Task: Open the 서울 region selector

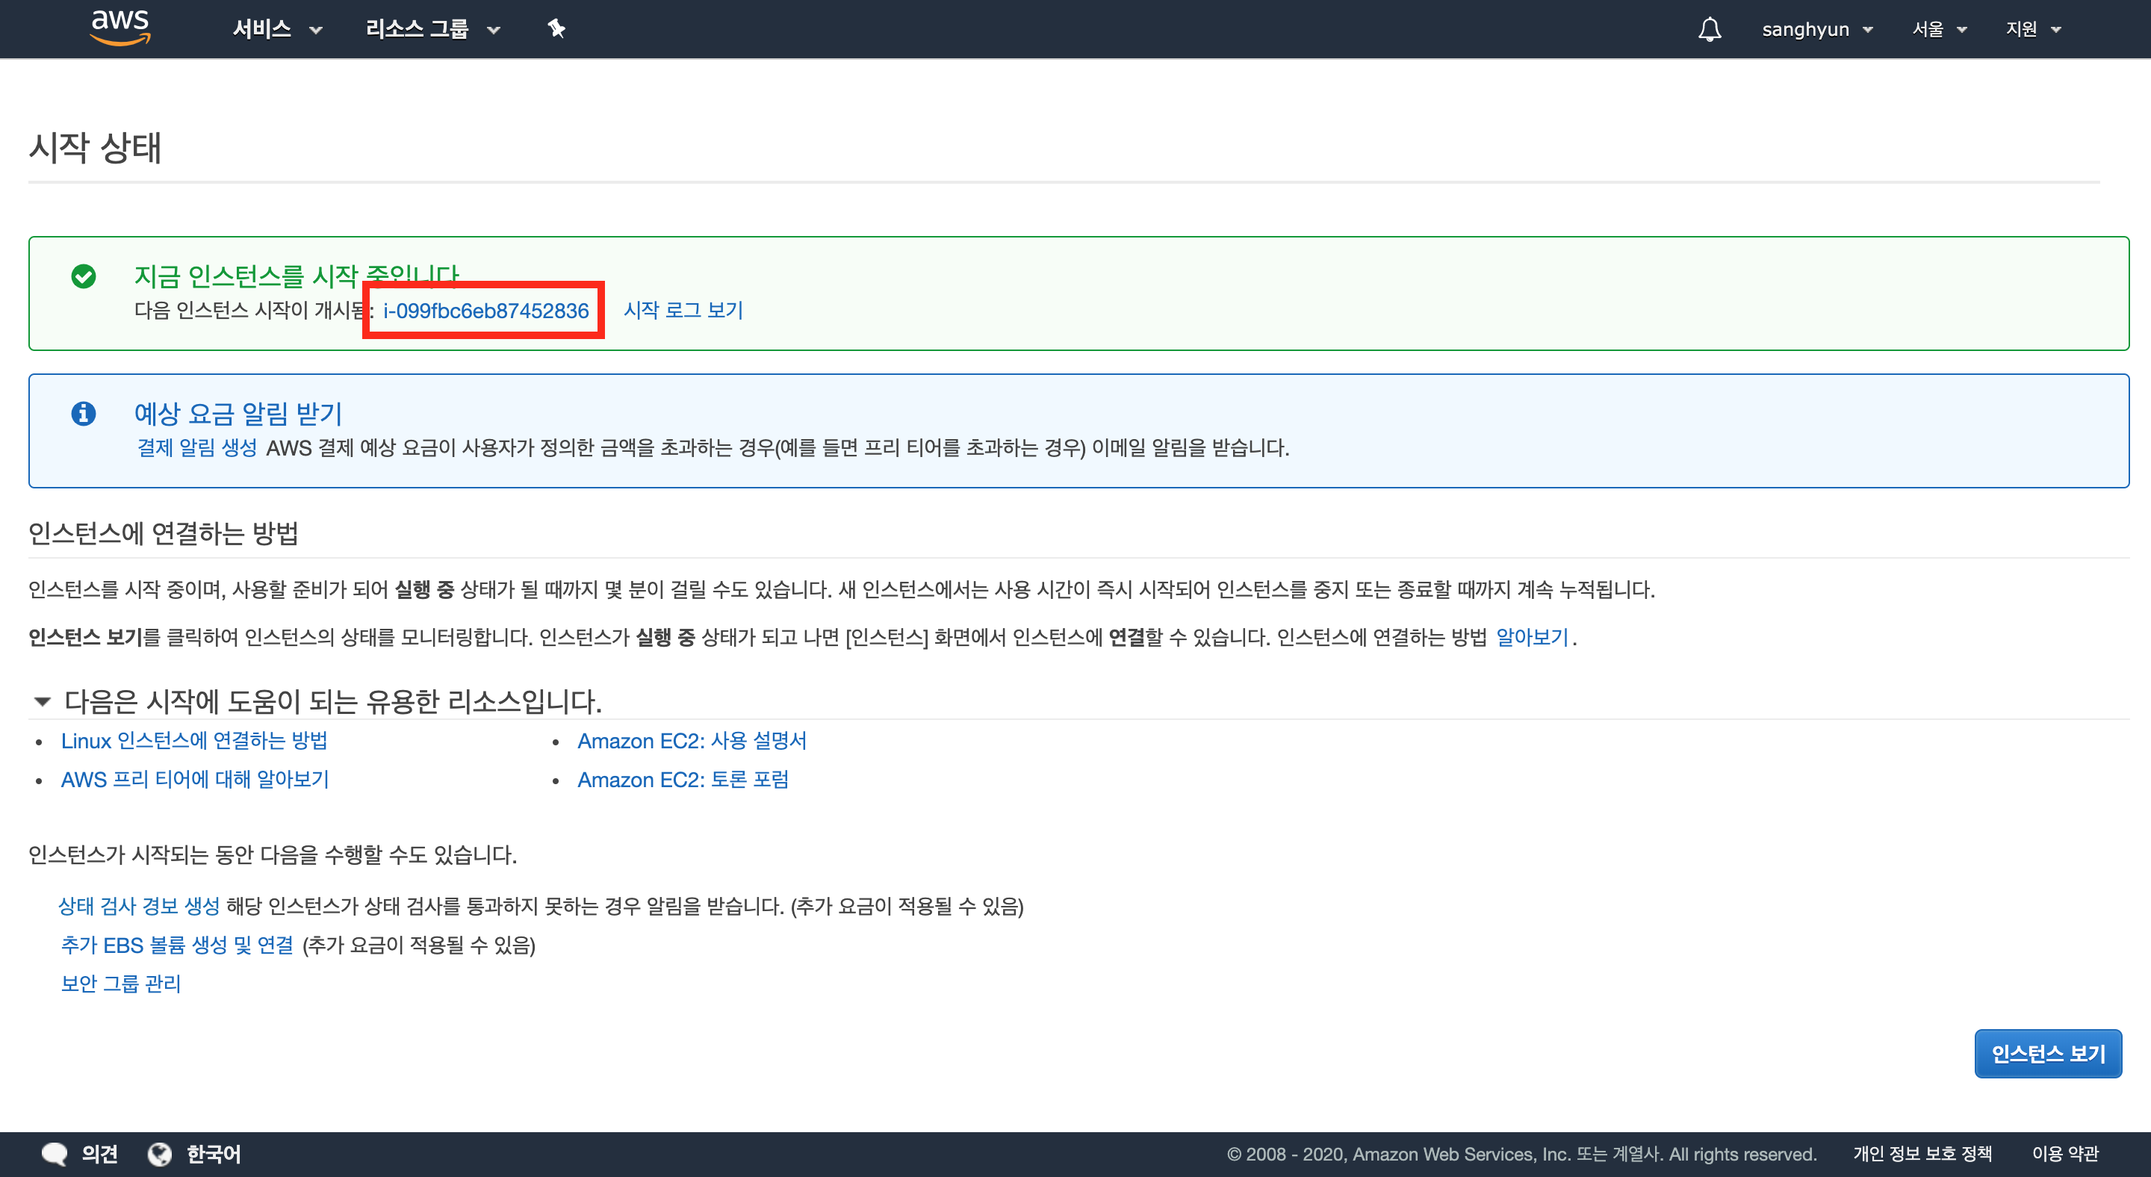Action: (x=1939, y=29)
